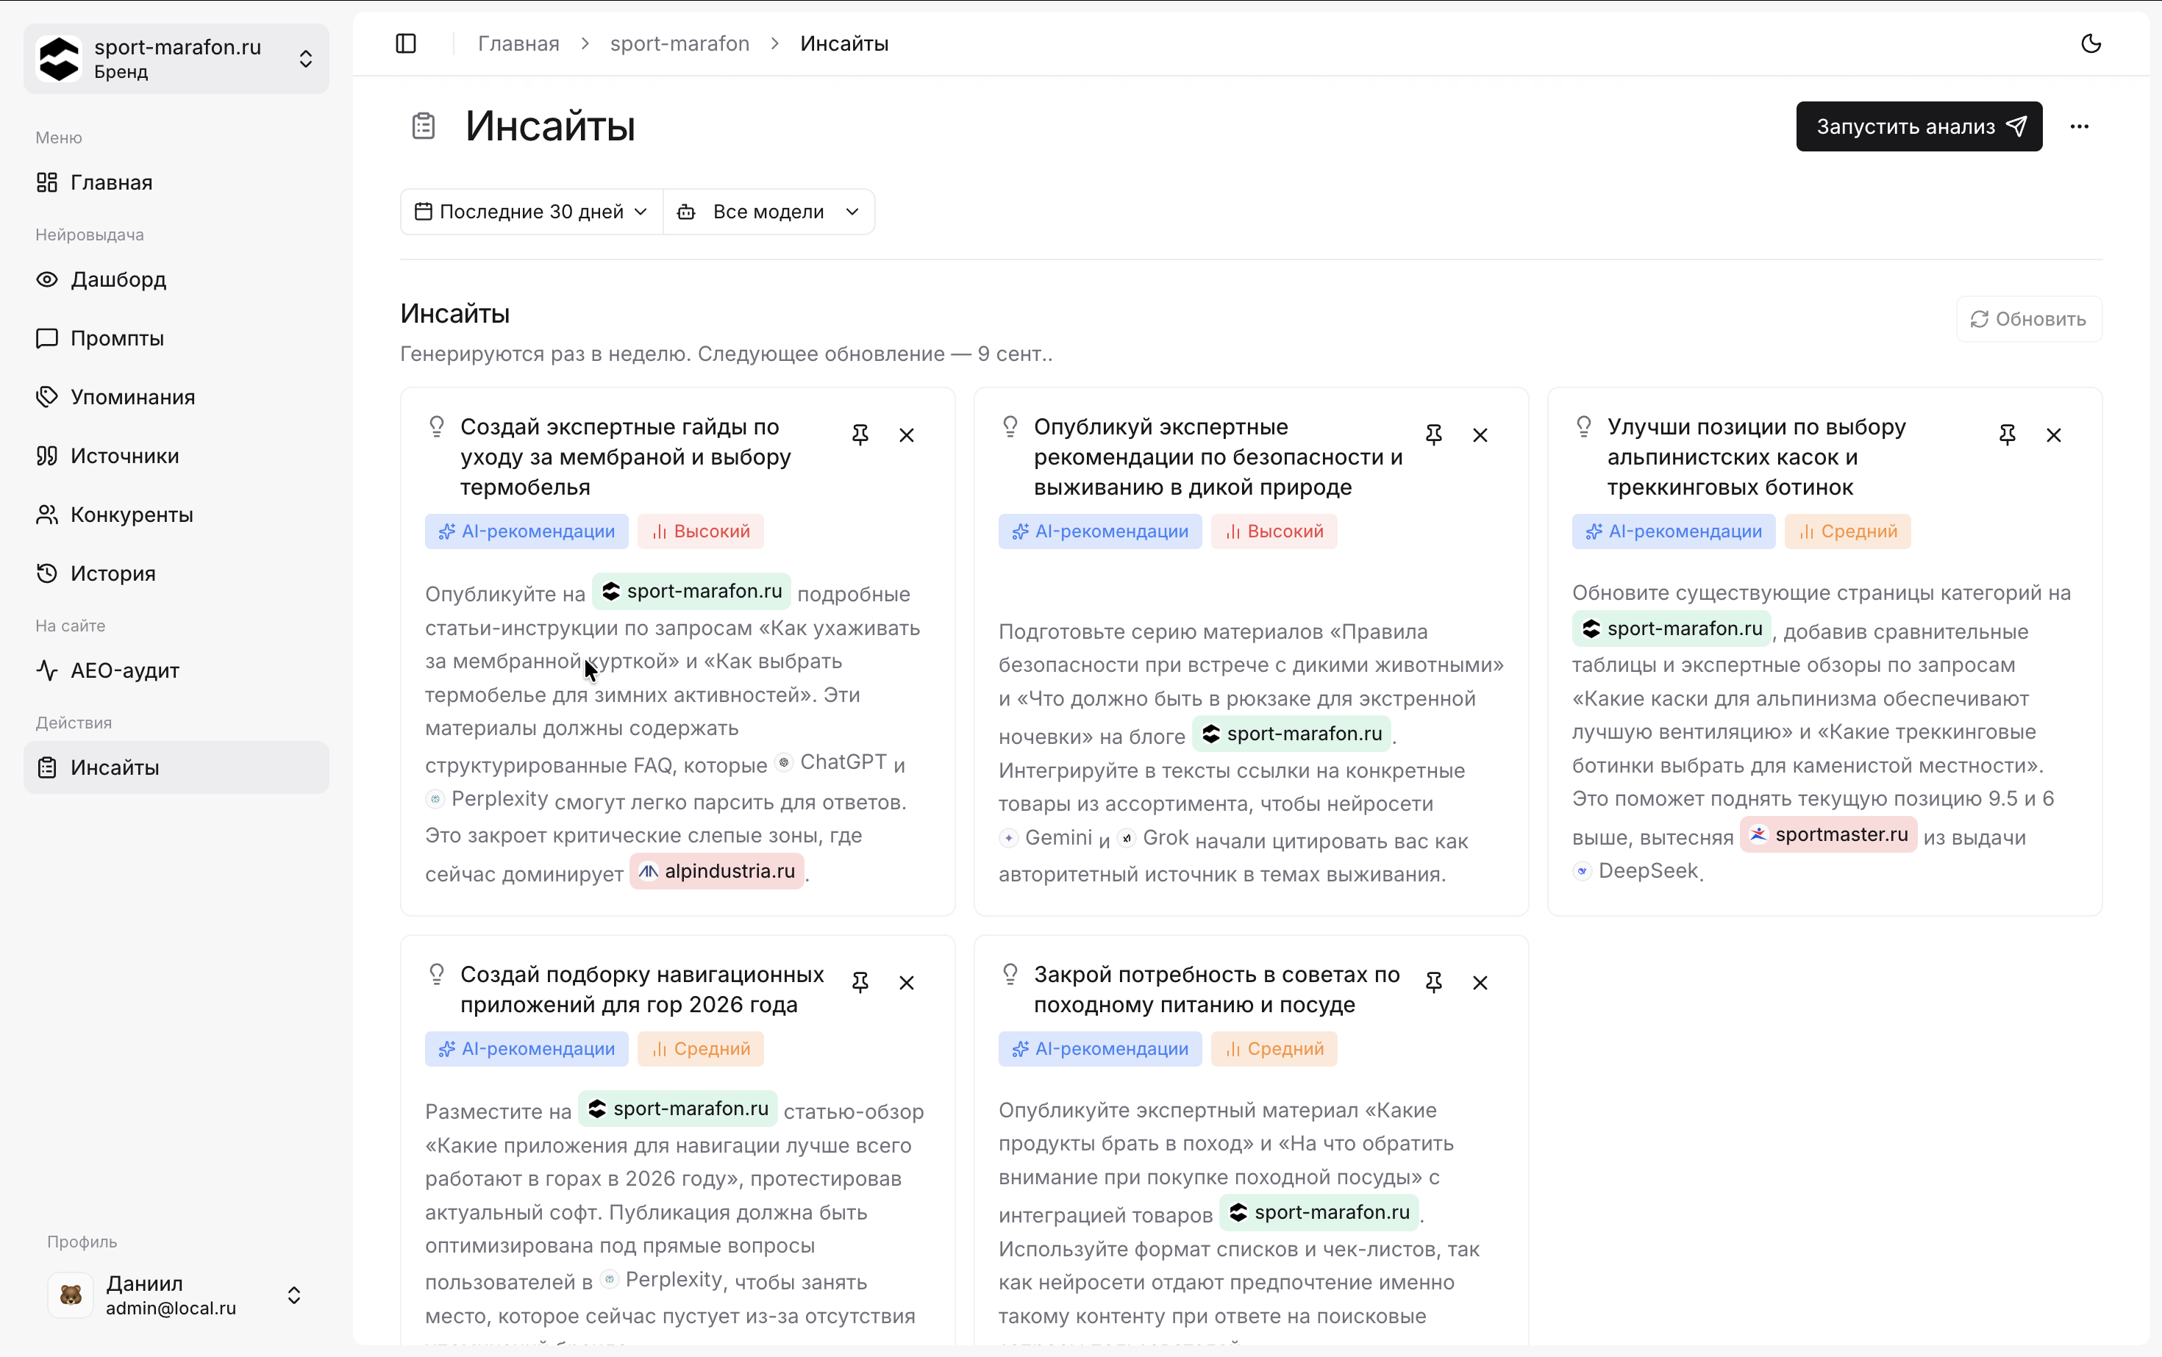
Task: Open the Последние 30 дней date dropdown
Action: point(532,212)
